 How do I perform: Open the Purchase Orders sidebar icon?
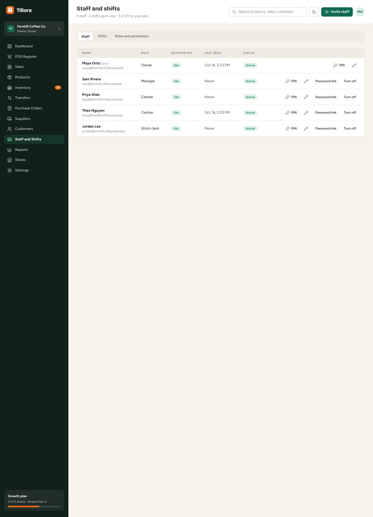(10, 108)
